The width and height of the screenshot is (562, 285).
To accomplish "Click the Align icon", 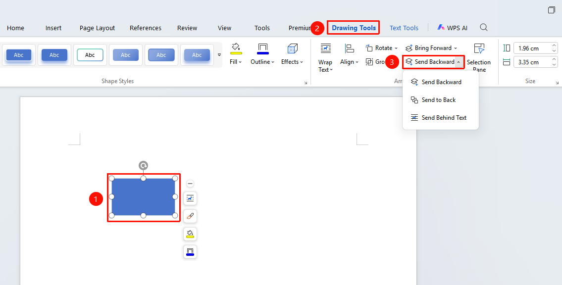I will pyautogui.click(x=349, y=48).
